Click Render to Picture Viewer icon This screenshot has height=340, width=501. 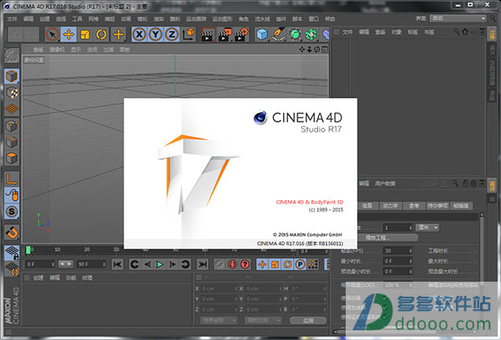coord(225,34)
